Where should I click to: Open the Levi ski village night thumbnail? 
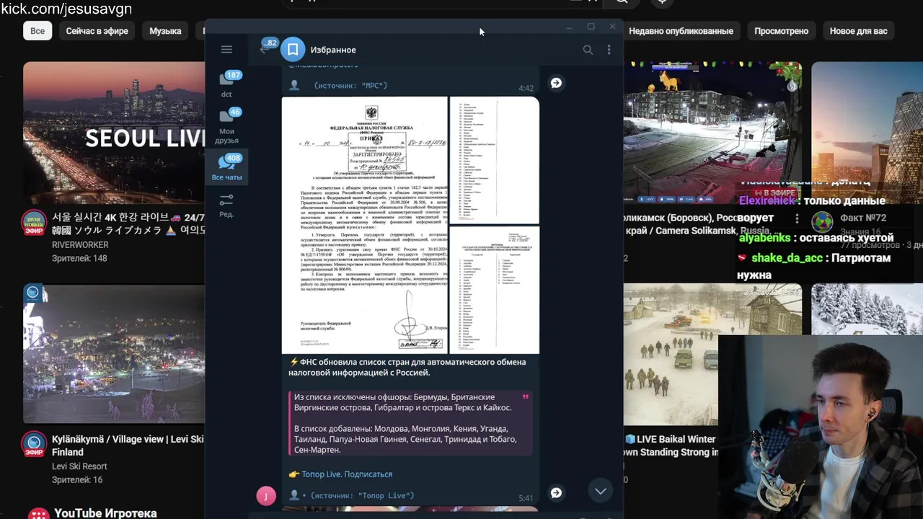click(x=114, y=353)
